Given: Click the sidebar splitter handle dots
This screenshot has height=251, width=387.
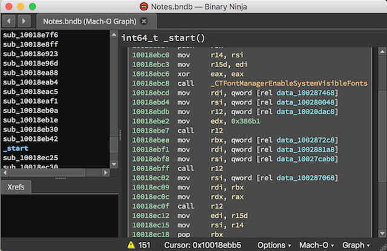Looking at the screenshot, I should [x=60, y=178].
